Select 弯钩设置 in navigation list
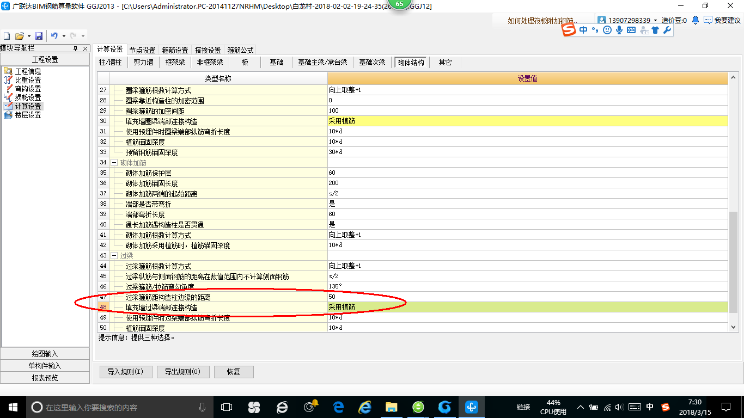 (x=28, y=89)
